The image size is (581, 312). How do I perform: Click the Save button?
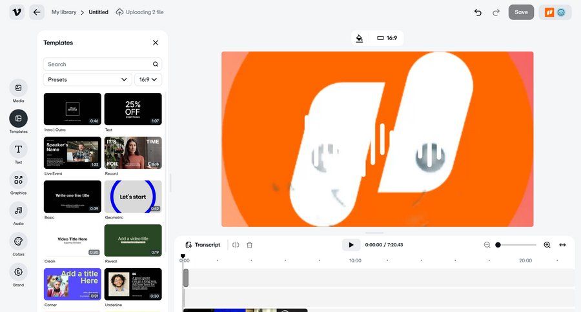tap(521, 12)
